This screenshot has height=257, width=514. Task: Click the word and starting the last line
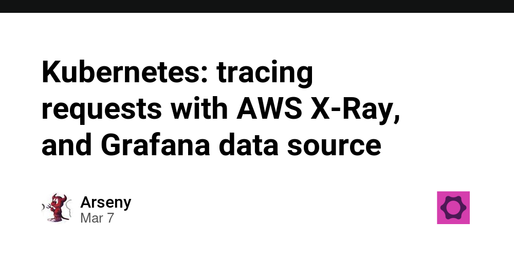tap(67, 145)
